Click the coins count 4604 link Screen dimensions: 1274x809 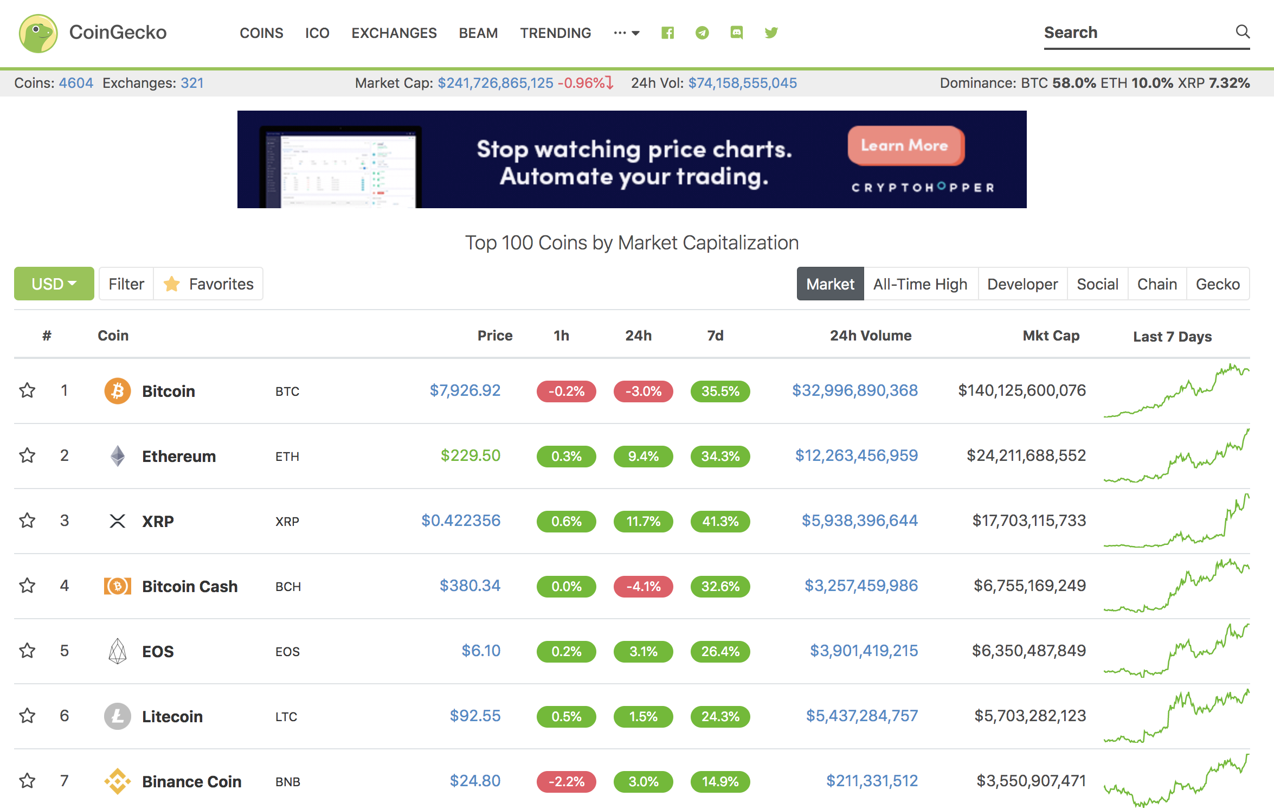[76, 83]
